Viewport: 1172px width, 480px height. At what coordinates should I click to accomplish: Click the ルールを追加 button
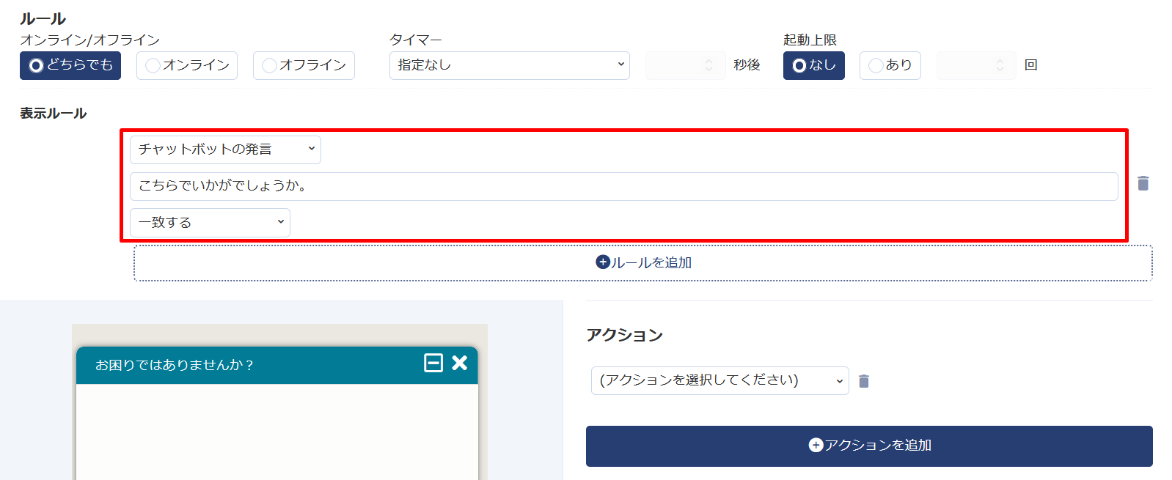[643, 263]
